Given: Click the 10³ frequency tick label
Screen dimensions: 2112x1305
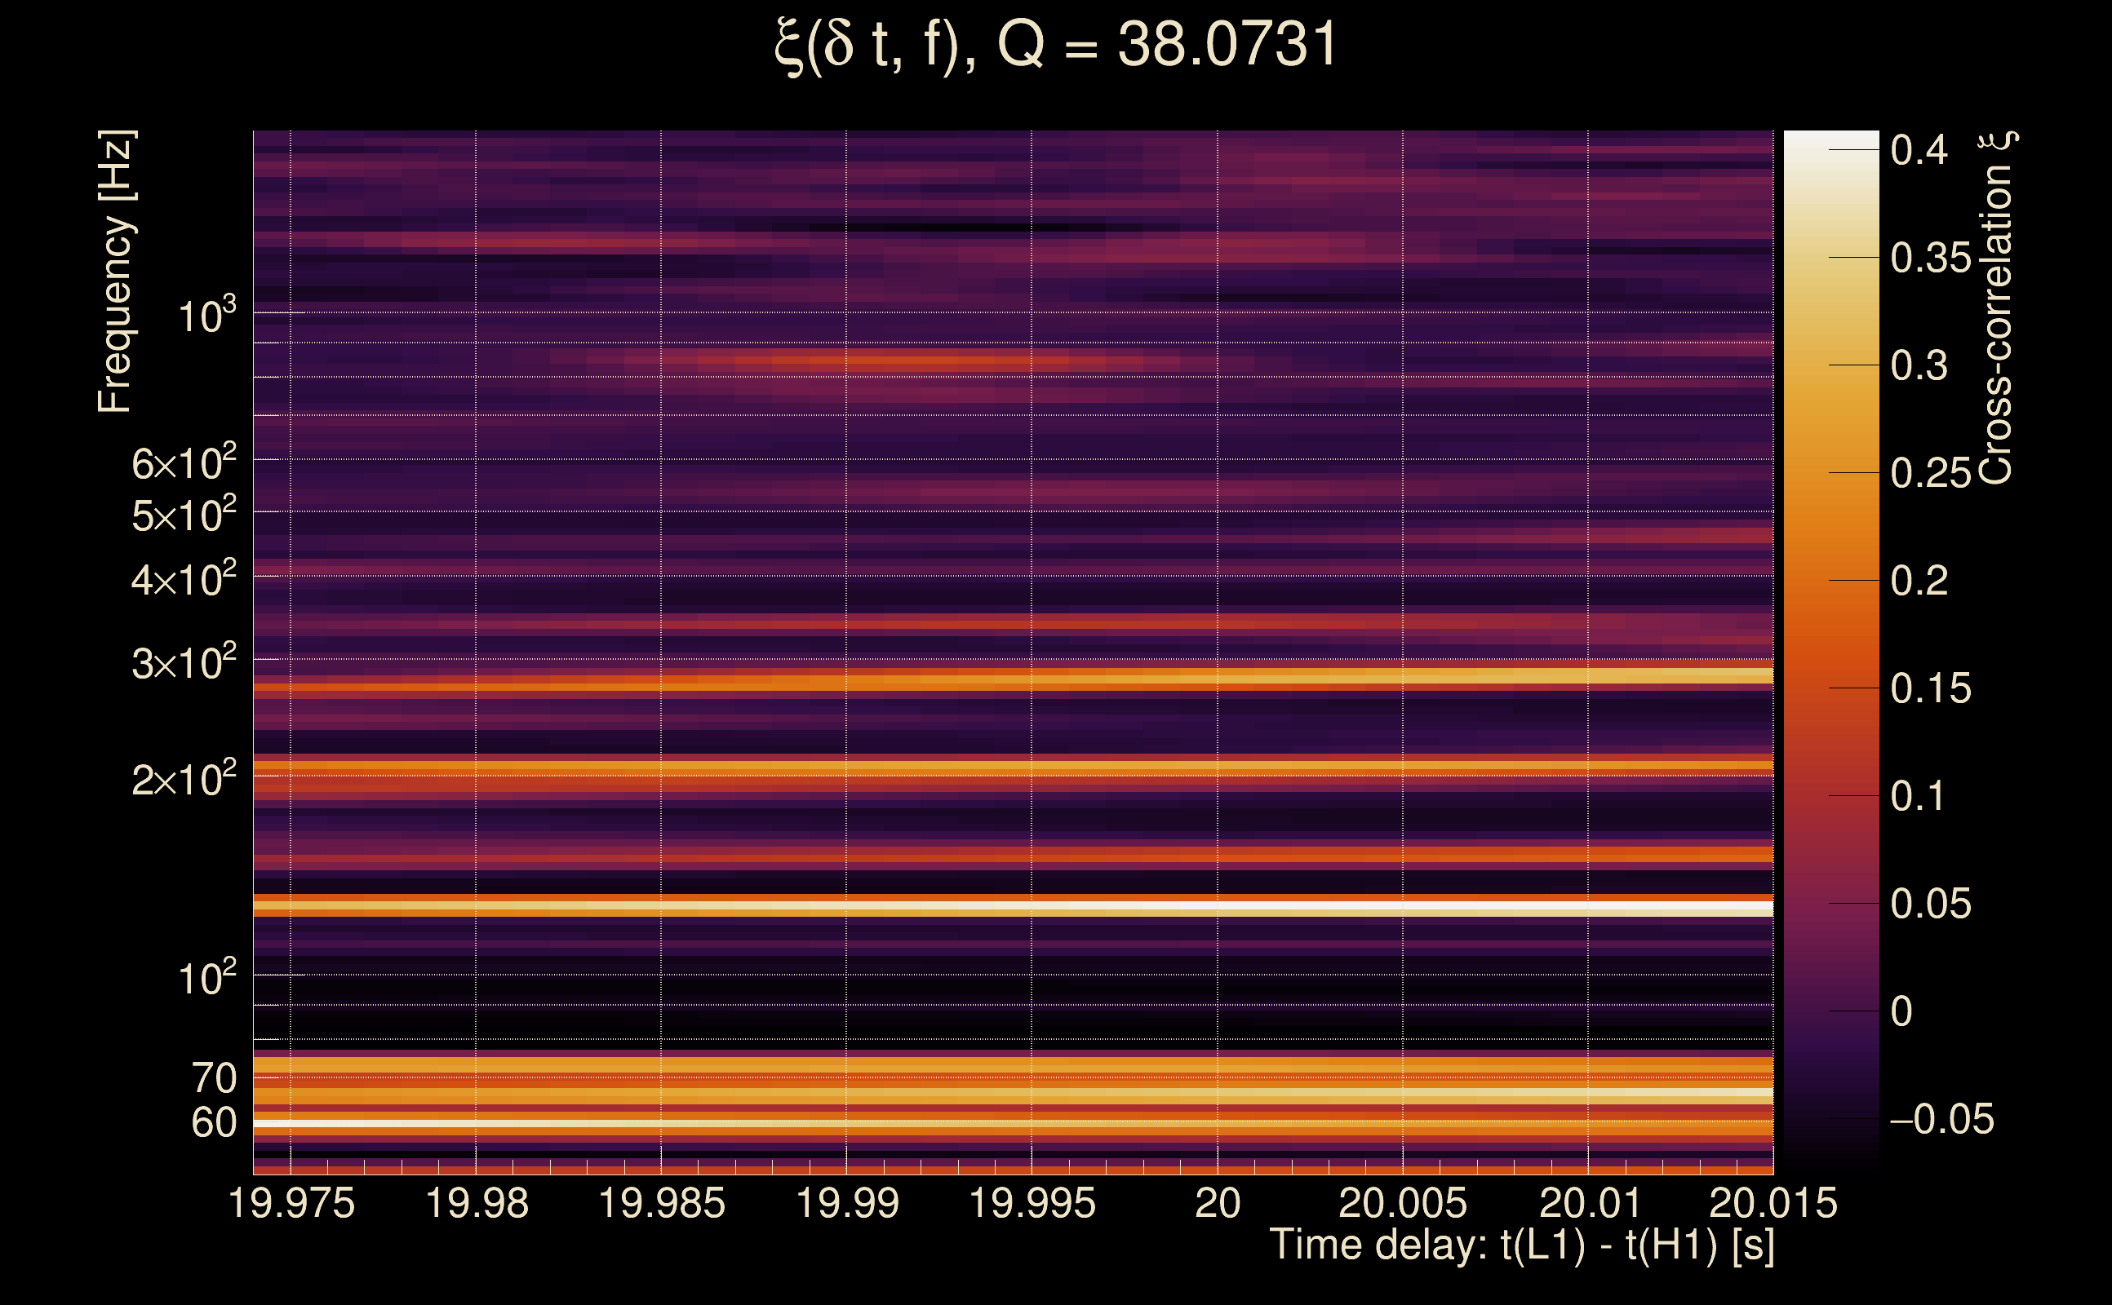Looking at the screenshot, I should (206, 316).
